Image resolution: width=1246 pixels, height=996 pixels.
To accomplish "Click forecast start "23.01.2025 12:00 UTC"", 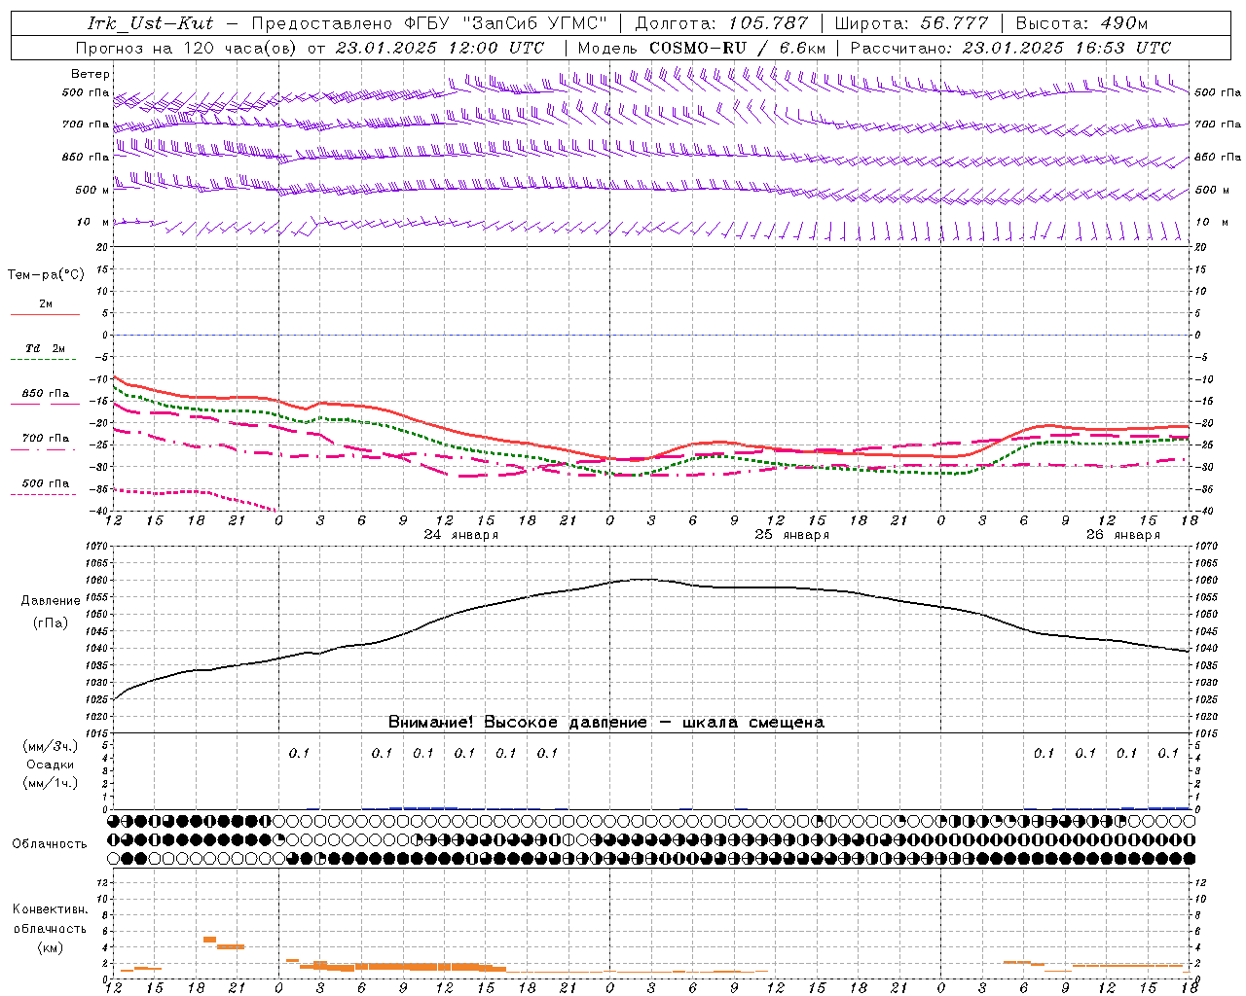I will point(440,48).
